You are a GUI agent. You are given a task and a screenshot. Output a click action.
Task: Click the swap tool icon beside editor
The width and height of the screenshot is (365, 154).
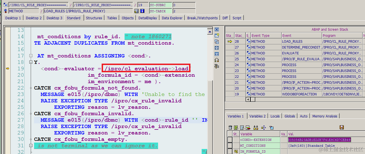click(x=217, y=42)
